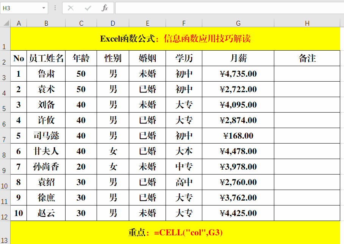Click the 'No' header cell
Image resolution: width=344 pixels, height=244 pixels.
[19, 58]
